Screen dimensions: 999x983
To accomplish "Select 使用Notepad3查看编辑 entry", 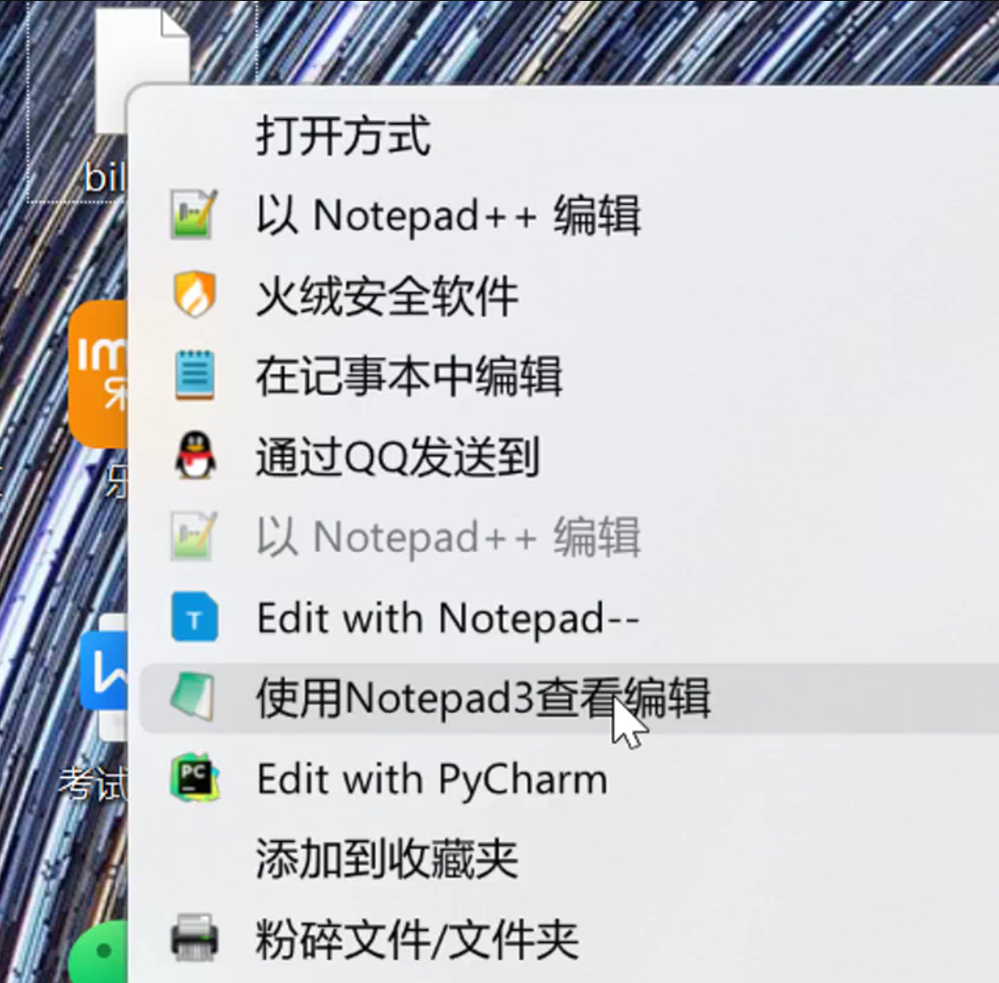I will point(569,698).
